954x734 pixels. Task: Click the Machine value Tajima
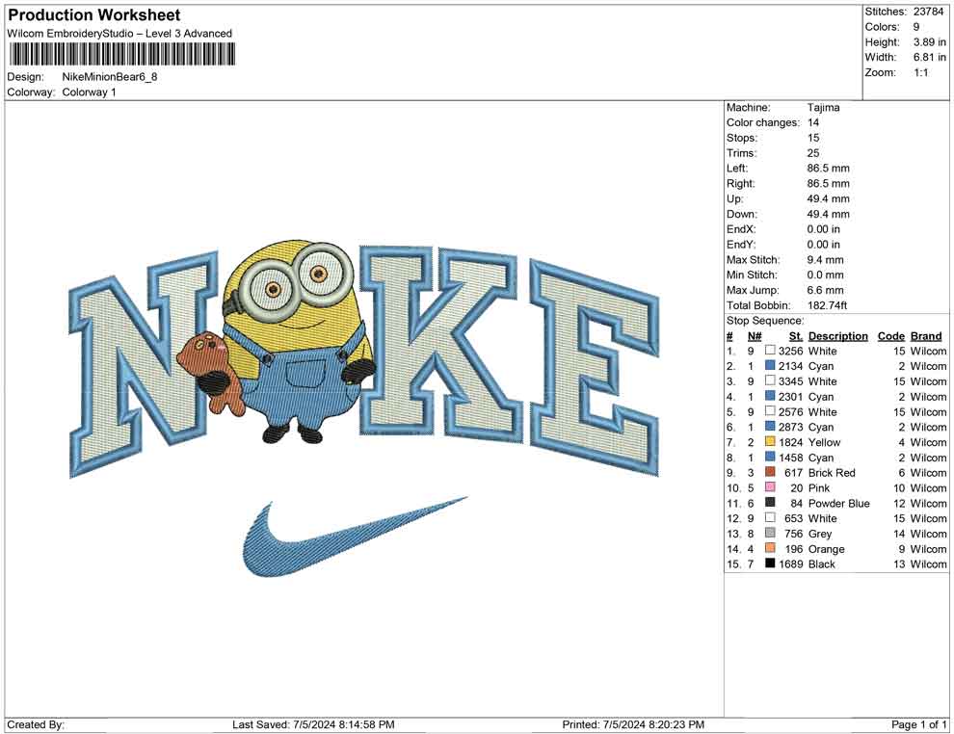tap(823, 107)
